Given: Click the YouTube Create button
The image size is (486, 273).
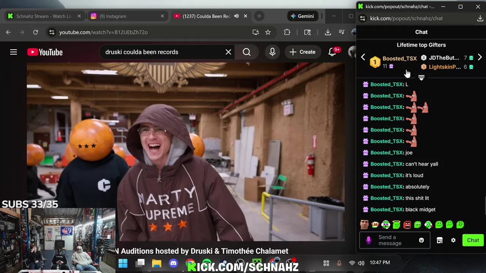Looking at the screenshot, I should (x=303, y=52).
